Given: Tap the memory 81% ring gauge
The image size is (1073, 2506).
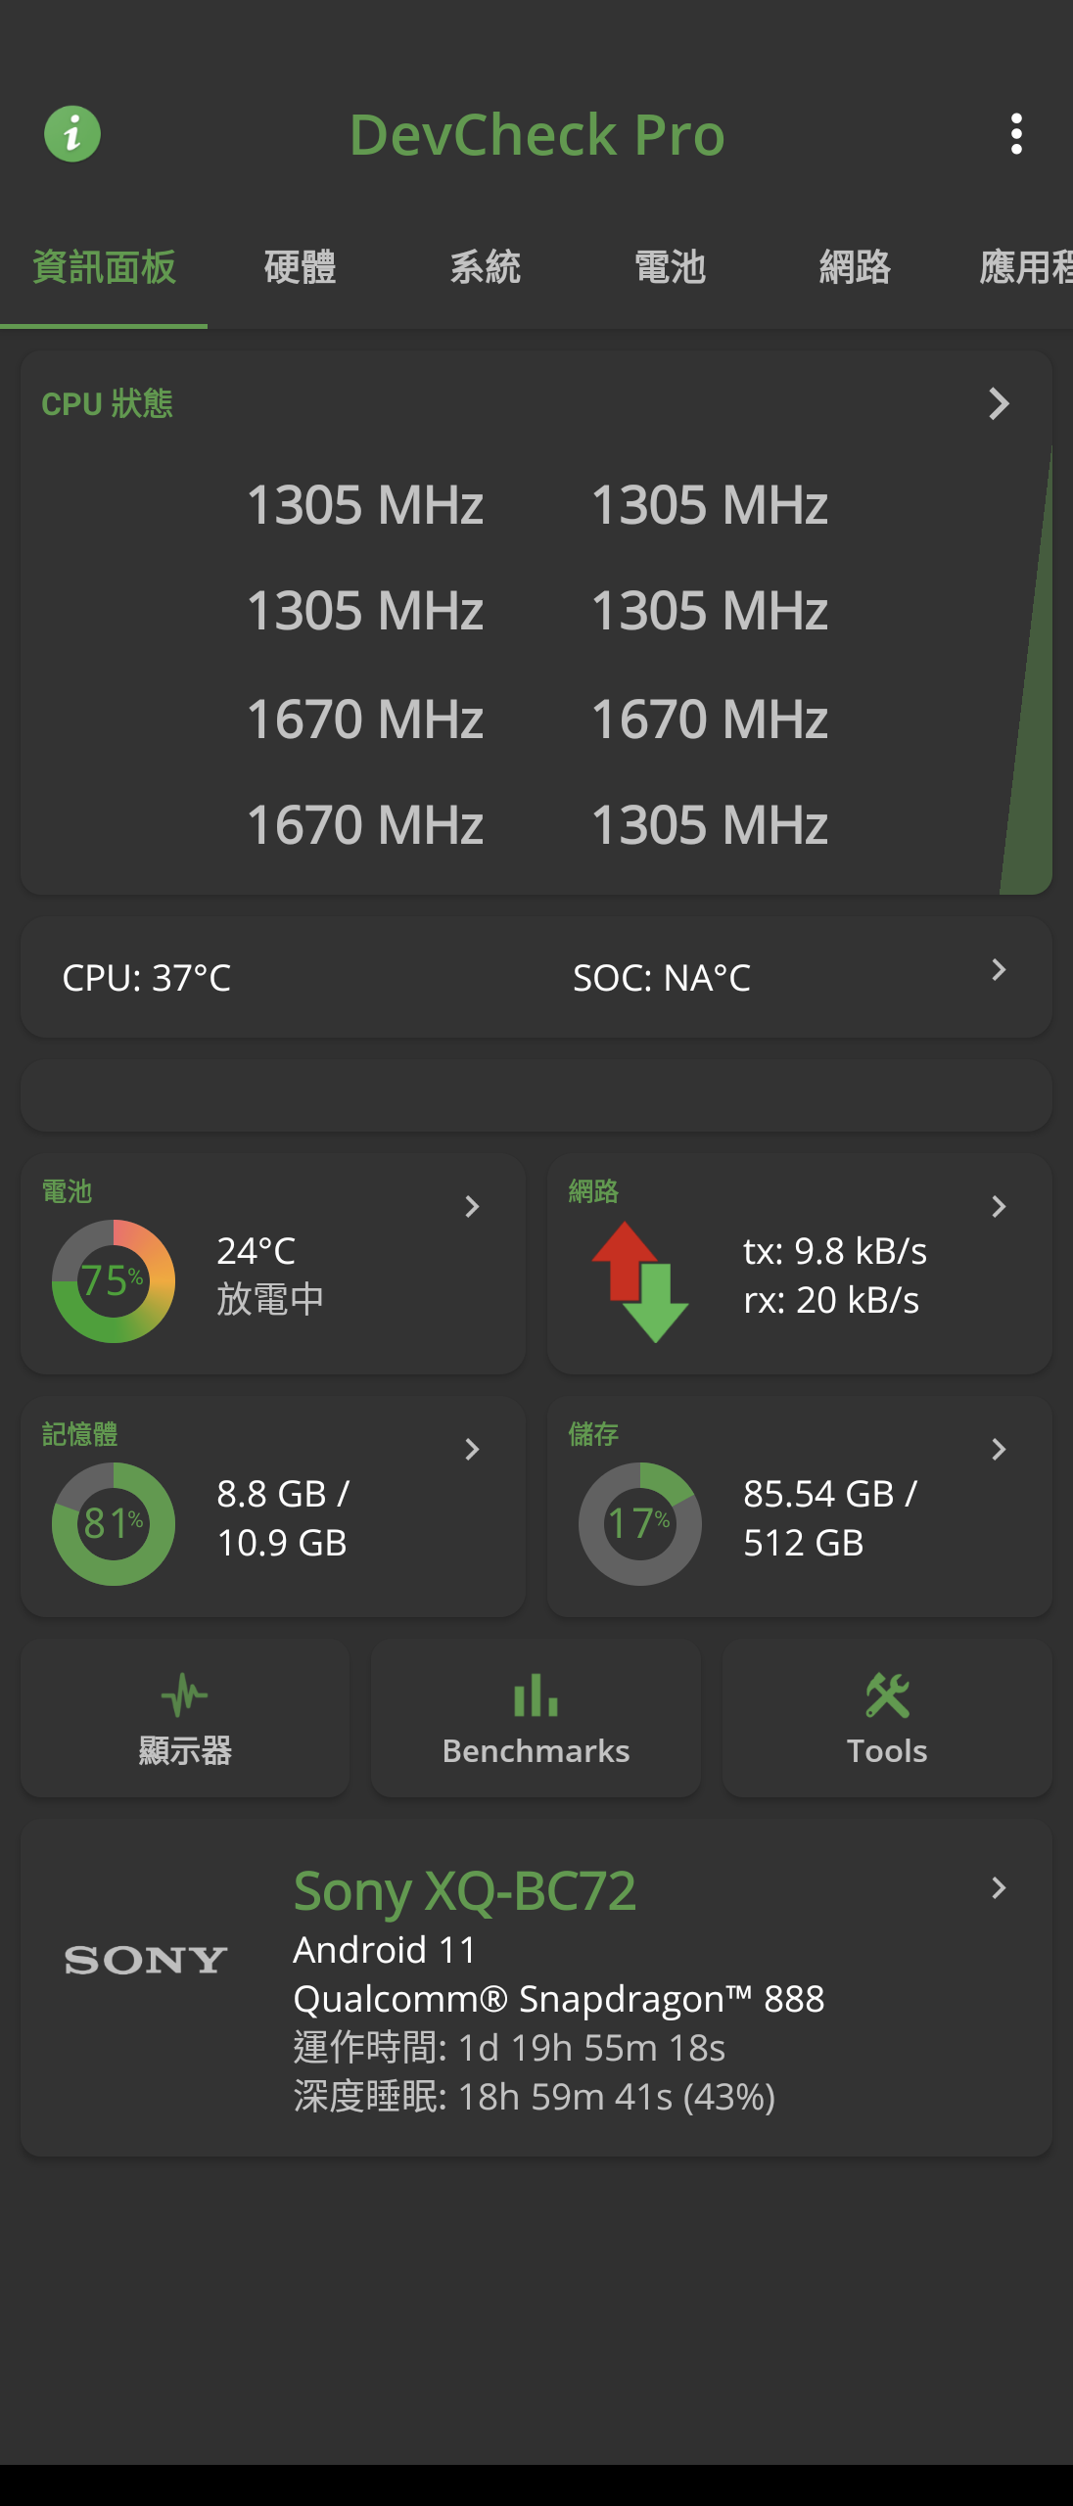Looking at the screenshot, I should pos(114,1524).
